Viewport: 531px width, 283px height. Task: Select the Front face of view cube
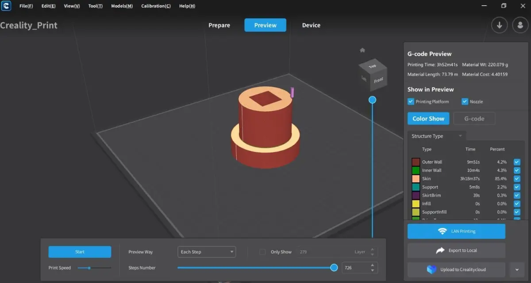point(378,80)
